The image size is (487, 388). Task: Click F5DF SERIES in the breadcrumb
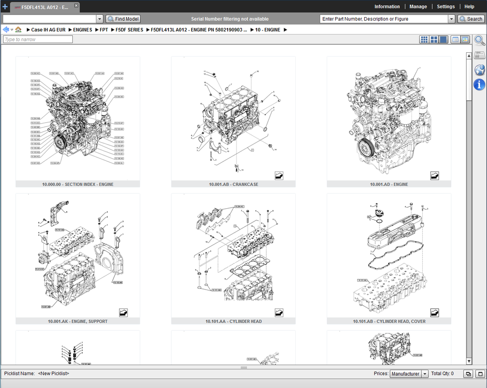coord(129,29)
